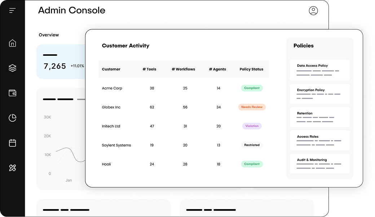This screenshot has width=375, height=217.
Task: Open the Layers stack icon in sidebar
Action: tap(12, 68)
